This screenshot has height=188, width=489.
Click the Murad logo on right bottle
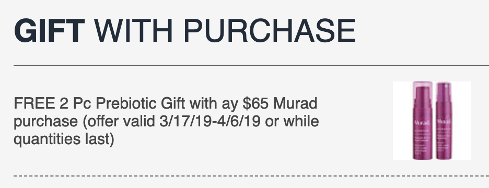[x=444, y=122]
